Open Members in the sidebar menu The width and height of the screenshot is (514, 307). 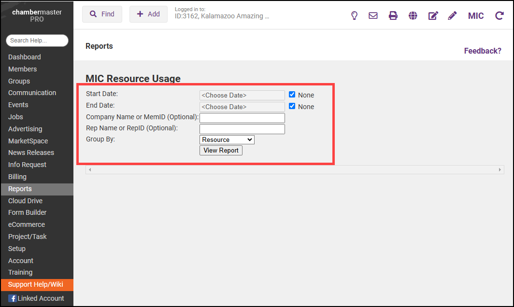point(22,69)
